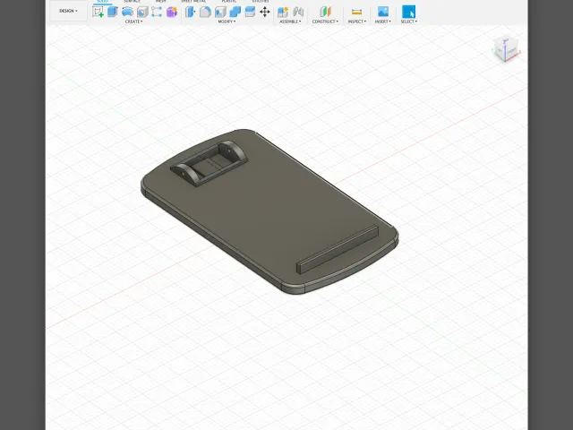Screen dimensions: 573x430
Task: Click the purple Create Form icon
Action: tap(172, 12)
